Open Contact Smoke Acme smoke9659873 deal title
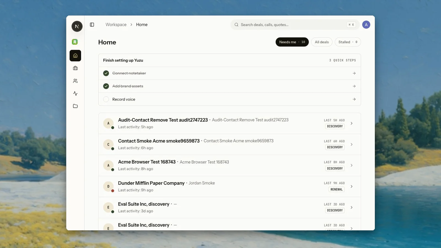441x248 pixels. click(159, 141)
